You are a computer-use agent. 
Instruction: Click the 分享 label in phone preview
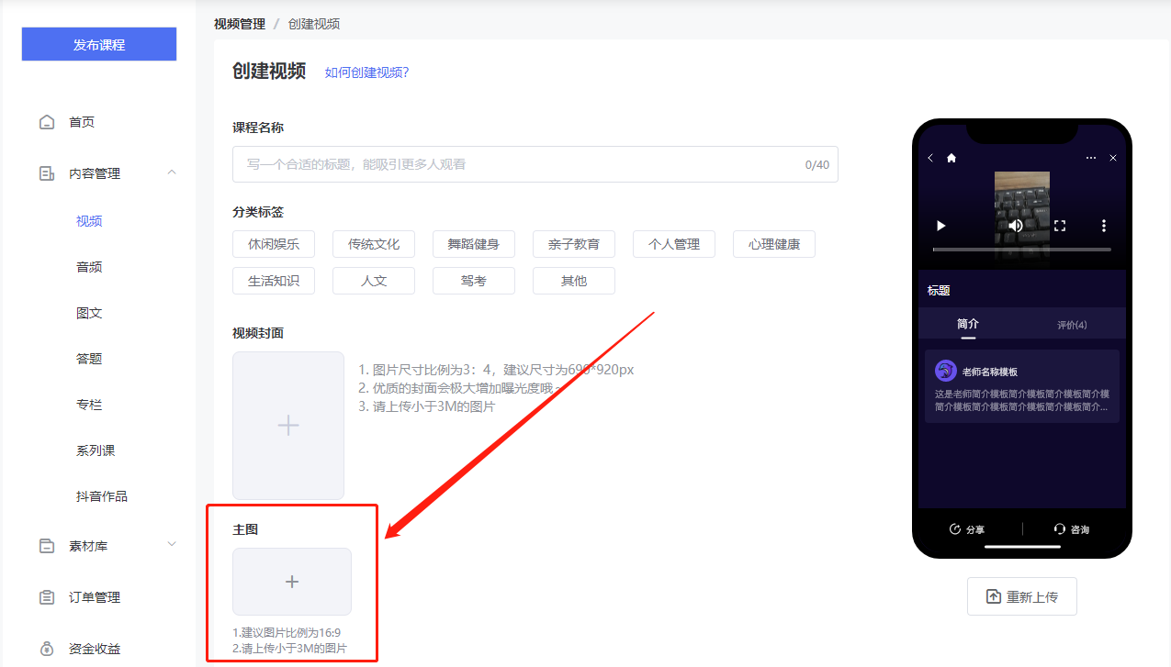(975, 530)
